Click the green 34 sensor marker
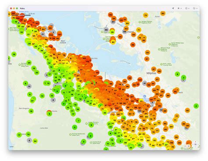 tap(35, 141)
